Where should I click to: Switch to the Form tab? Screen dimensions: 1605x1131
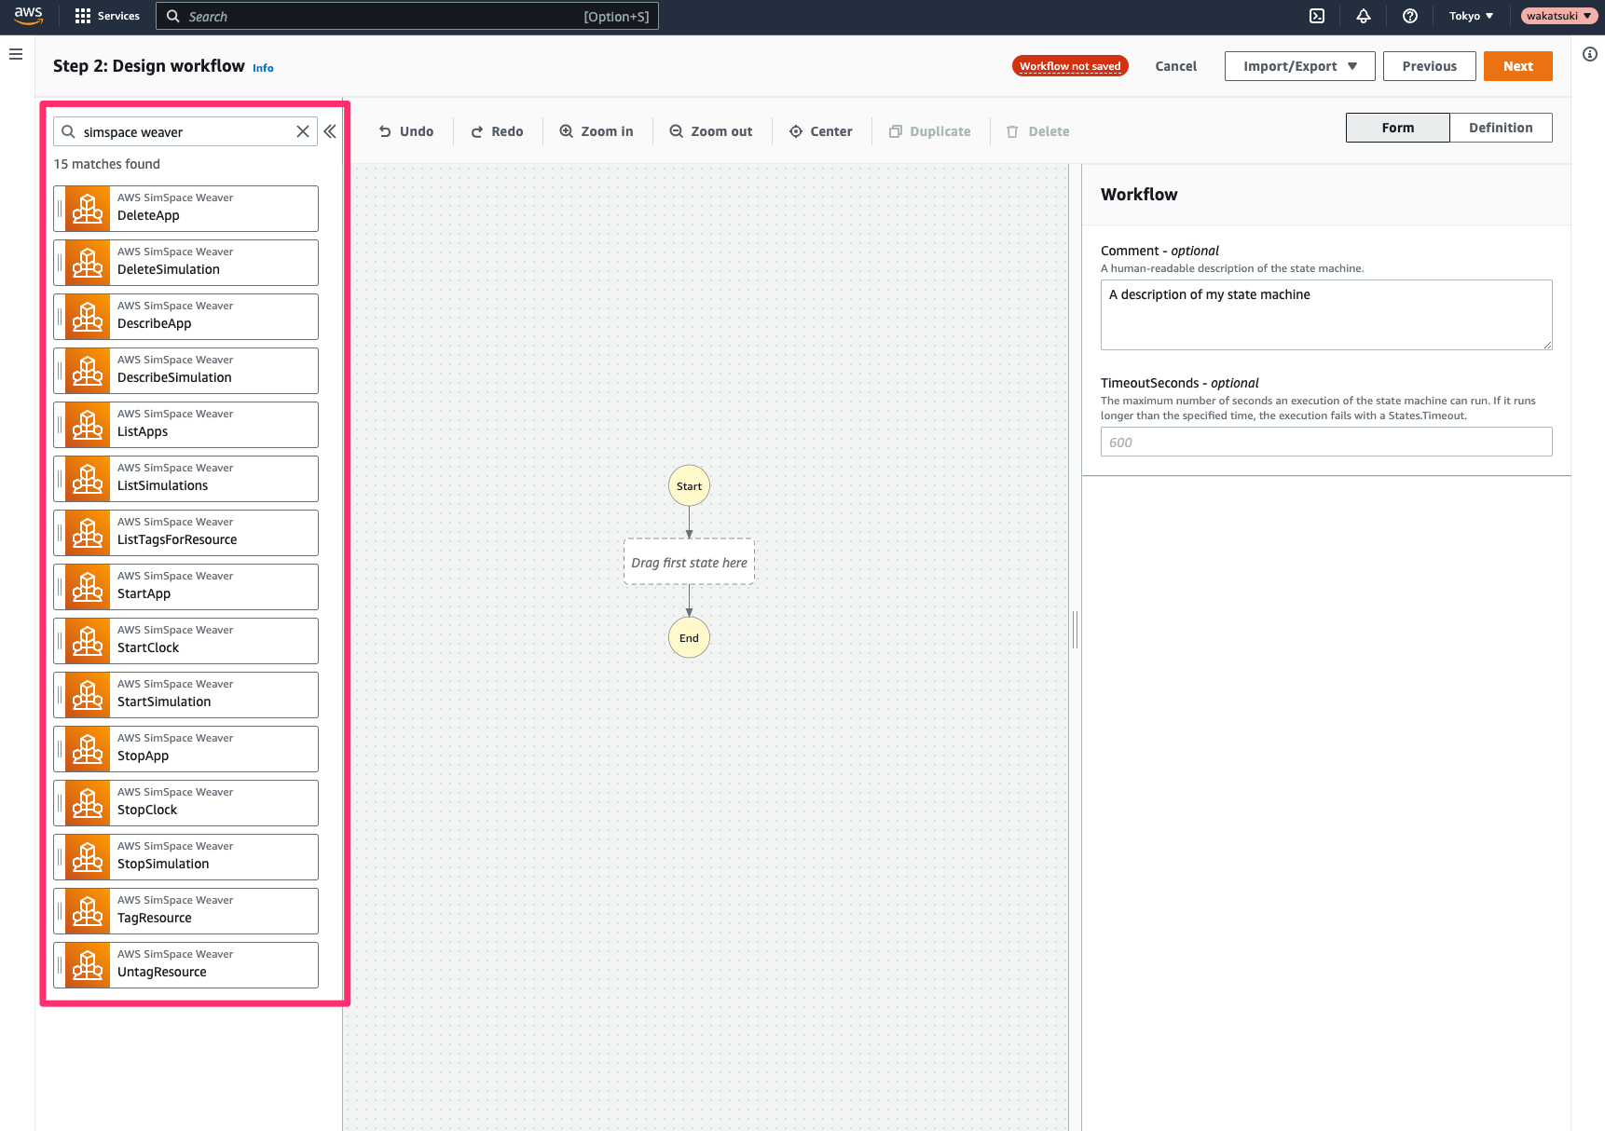[1397, 128]
